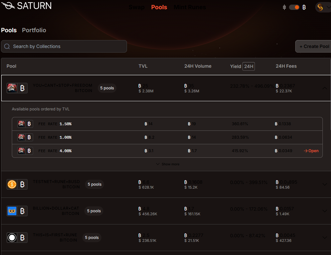Expand the THIS•IS•FIRST•RUNE pool row

point(325,238)
